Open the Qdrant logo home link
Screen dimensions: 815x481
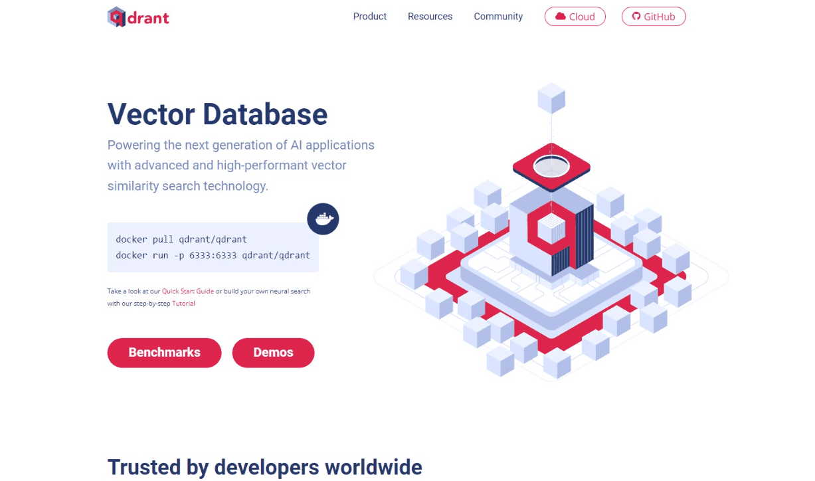(138, 17)
